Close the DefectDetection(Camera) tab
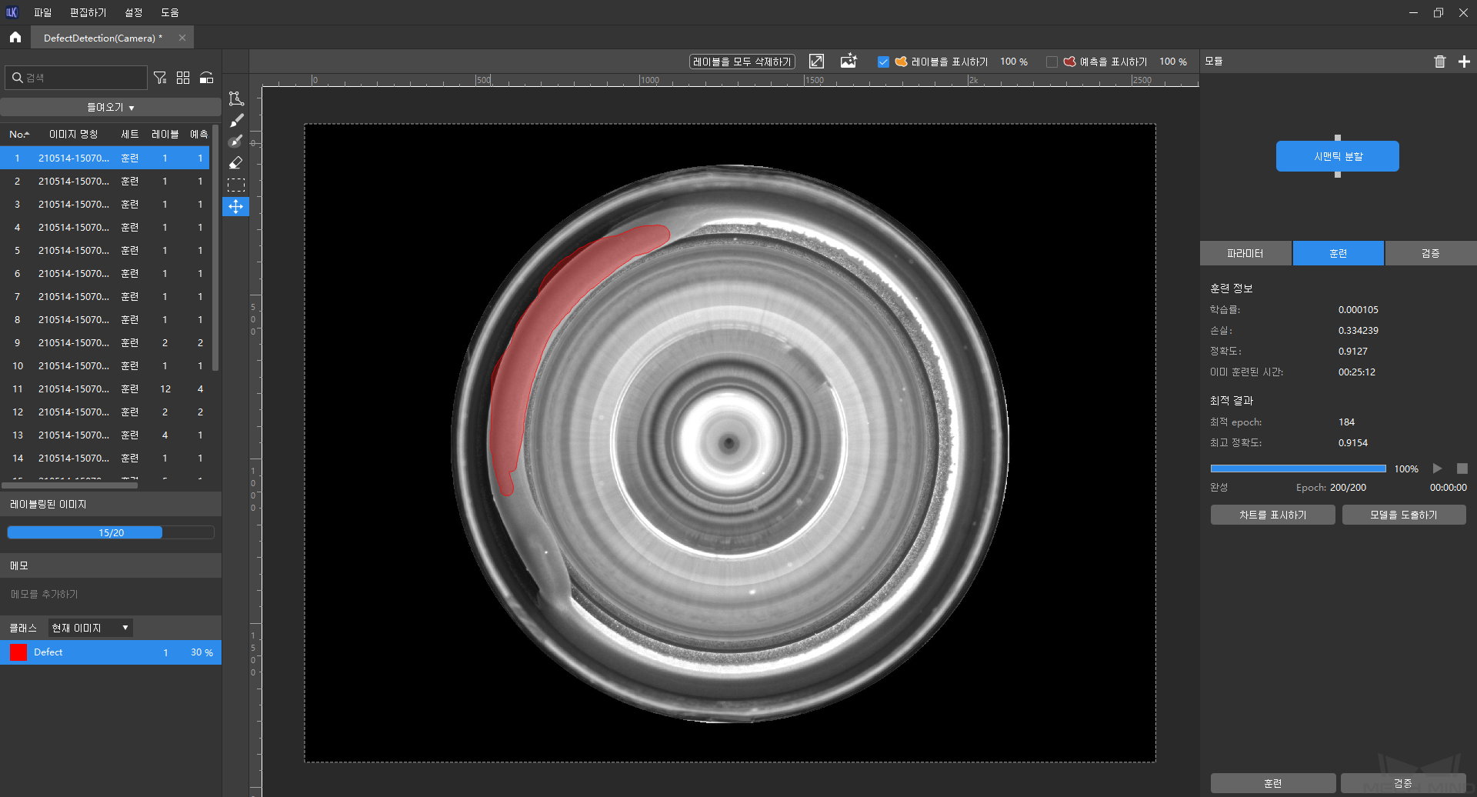The width and height of the screenshot is (1477, 797). tap(182, 38)
